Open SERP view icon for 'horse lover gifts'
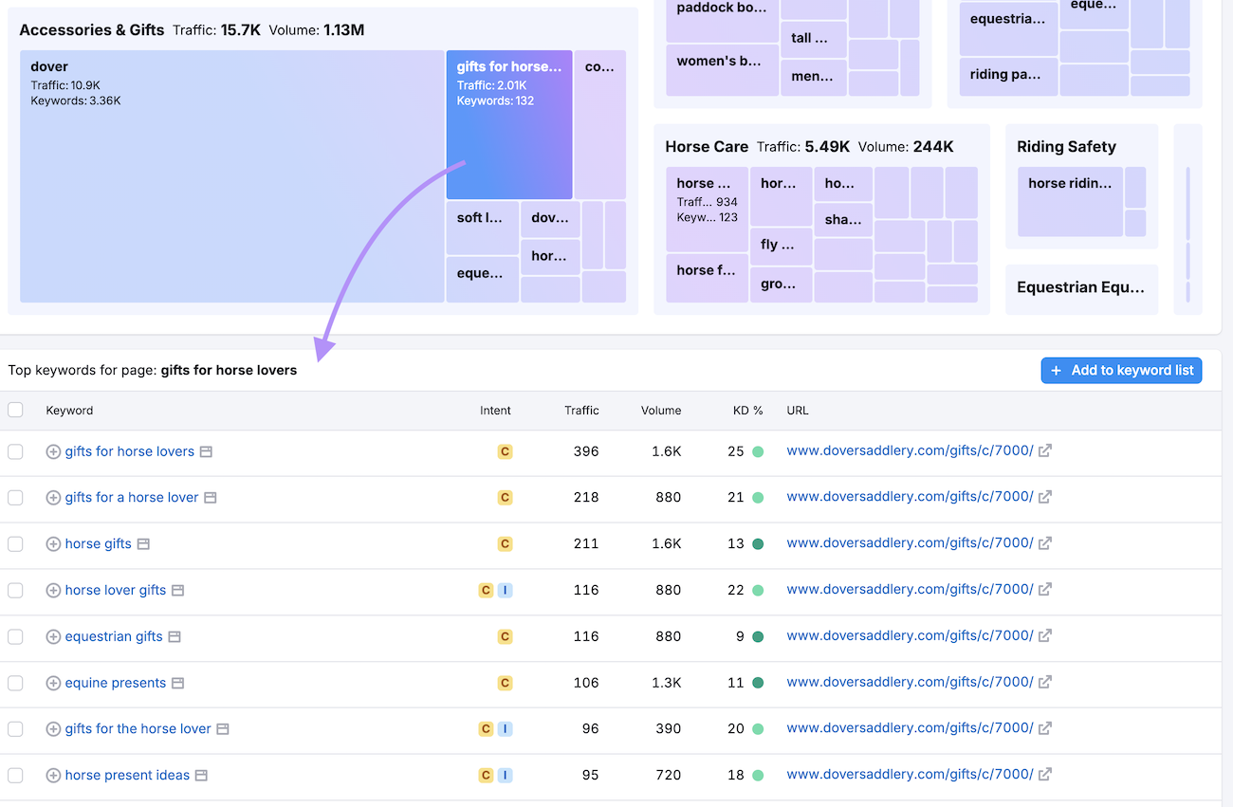1233x807 pixels. (x=177, y=590)
